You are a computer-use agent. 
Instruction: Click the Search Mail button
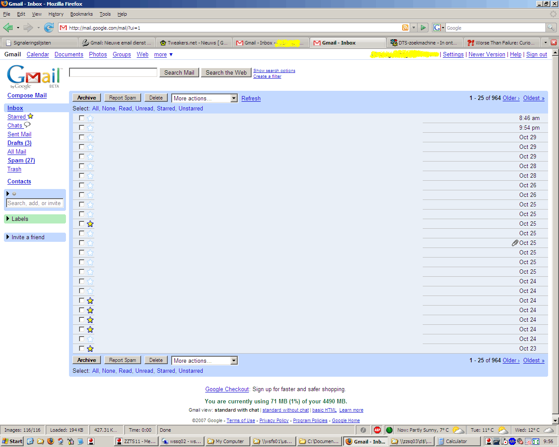pyautogui.click(x=179, y=72)
